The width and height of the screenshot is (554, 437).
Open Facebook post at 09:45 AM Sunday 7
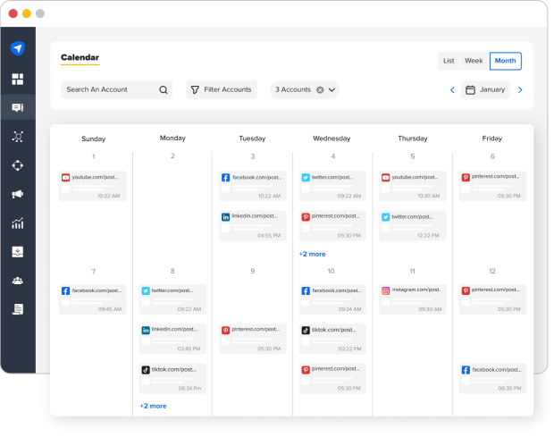[x=93, y=299]
